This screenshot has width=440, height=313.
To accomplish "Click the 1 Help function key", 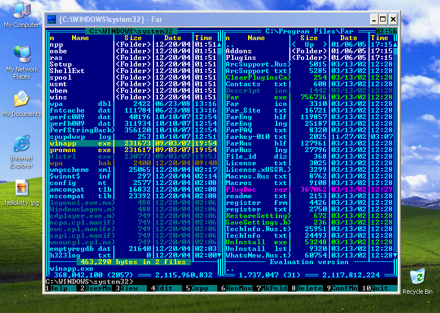I will coord(61,288).
